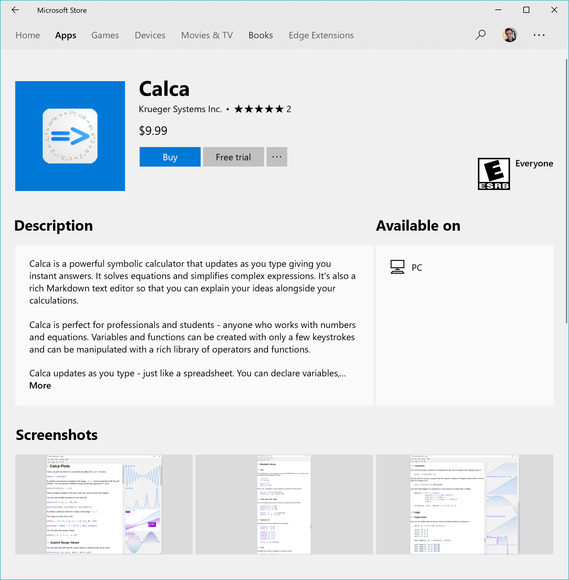This screenshot has height=580, width=569.
Task: Click the rating count 2
Action: [289, 109]
